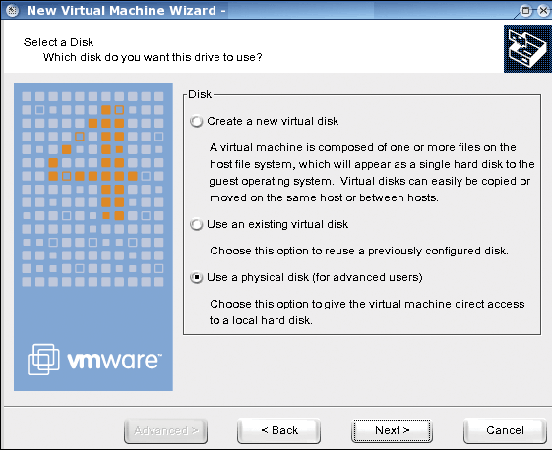Click the 'Which disk do you want' question text
552x450 pixels.
coord(153,57)
